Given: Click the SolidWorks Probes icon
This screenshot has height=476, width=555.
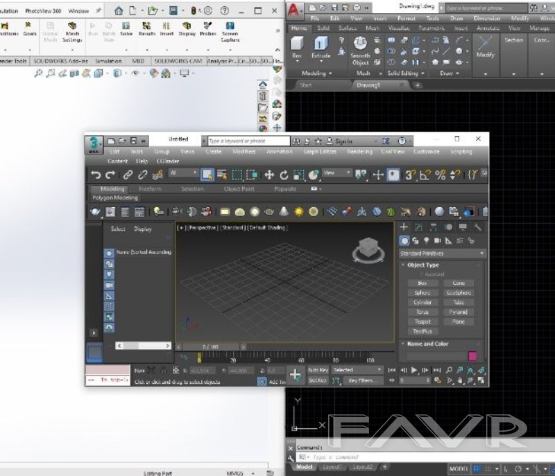Looking at the screenshot, I should tap(208, 30).
